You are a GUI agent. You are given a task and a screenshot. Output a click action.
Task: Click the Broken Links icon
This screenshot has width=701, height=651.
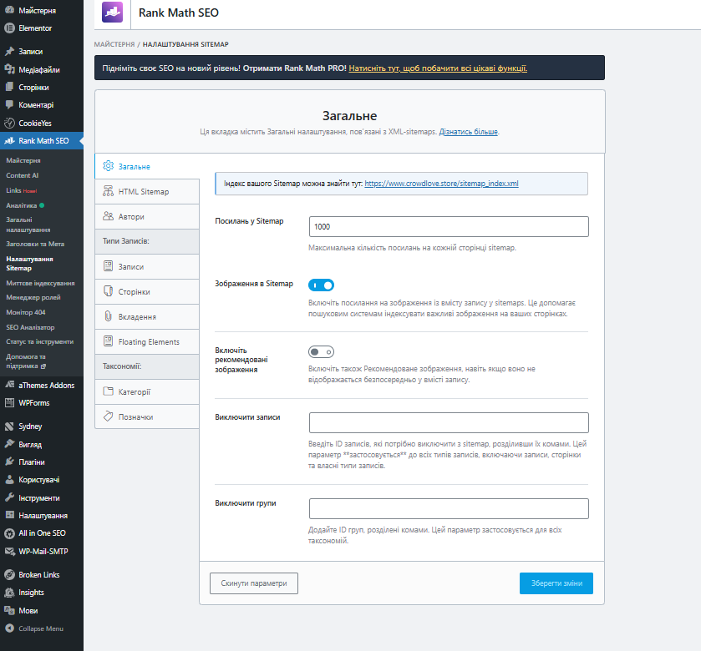(9, 575)
